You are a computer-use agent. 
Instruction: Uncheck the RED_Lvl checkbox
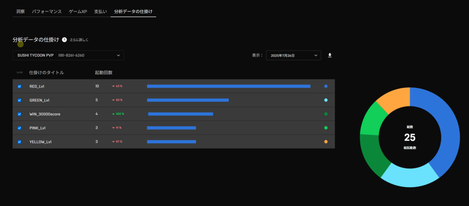[x=19, y=86]
